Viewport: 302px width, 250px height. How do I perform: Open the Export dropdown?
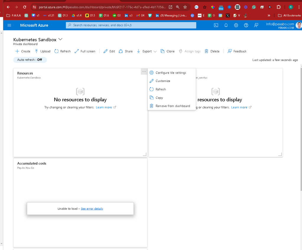[146, 51]
